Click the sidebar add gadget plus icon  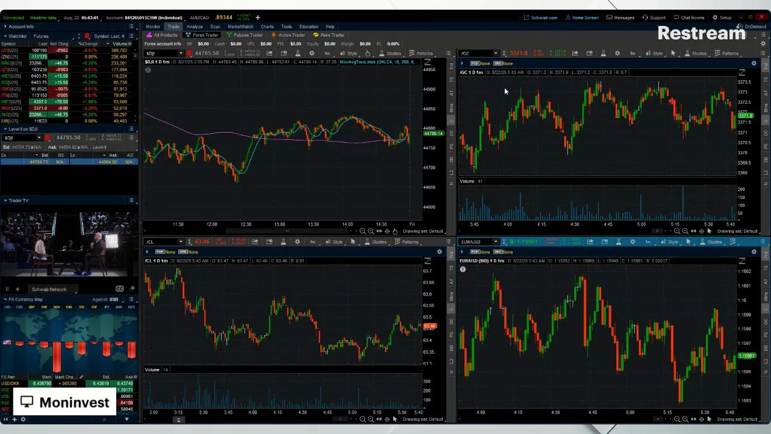pyautogui.click(x=14, y=419)
